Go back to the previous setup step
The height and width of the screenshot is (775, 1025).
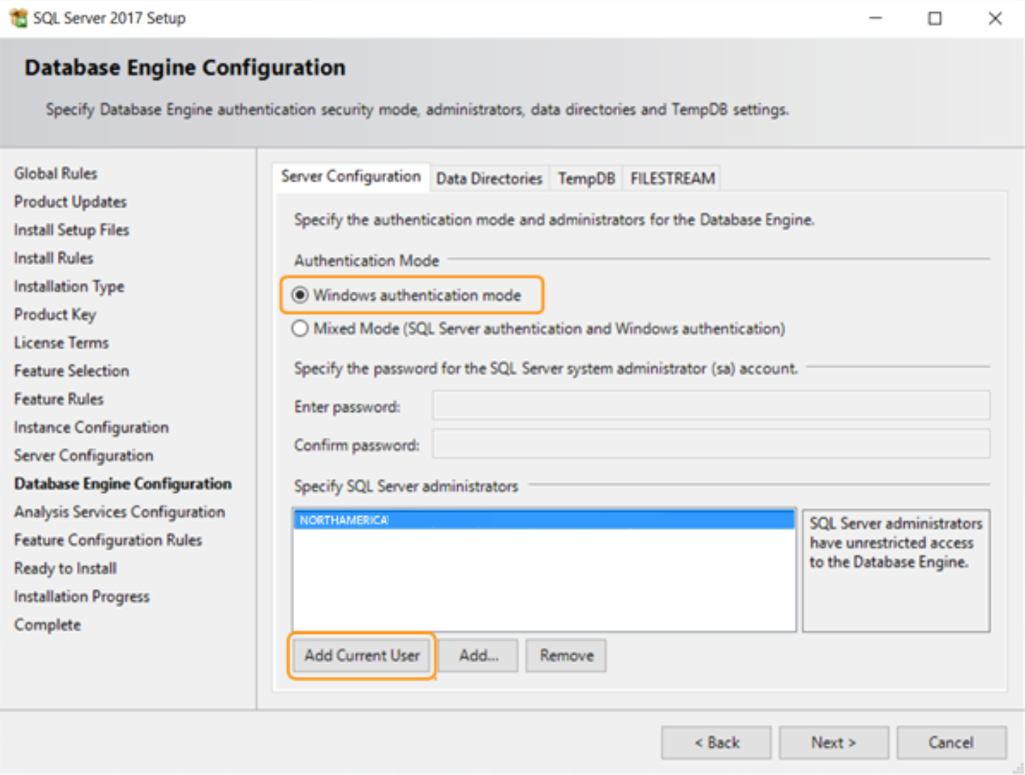[716, 742]
